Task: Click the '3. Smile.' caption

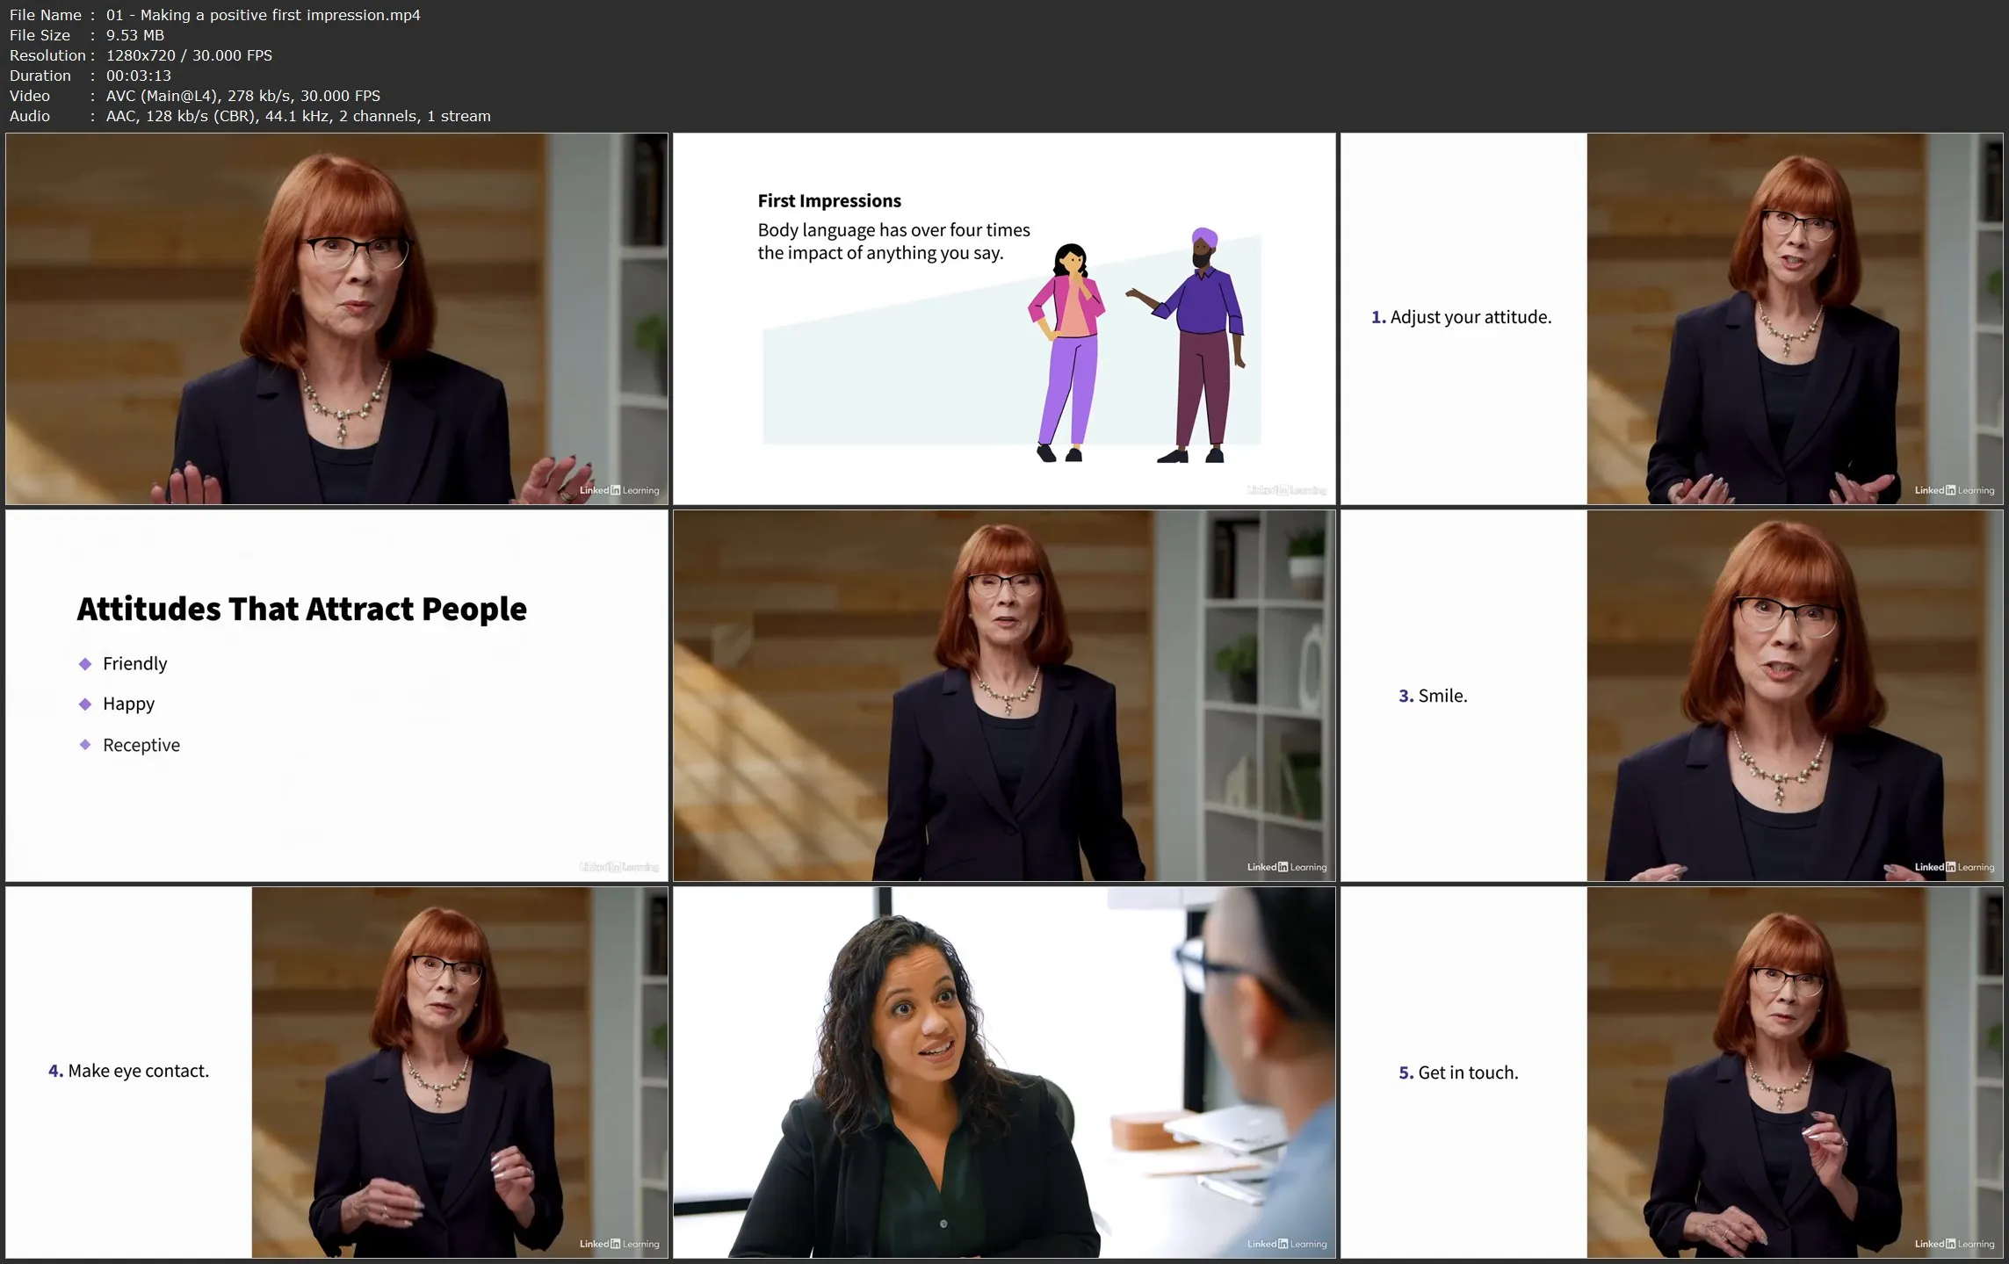Action: point(1433,696)
